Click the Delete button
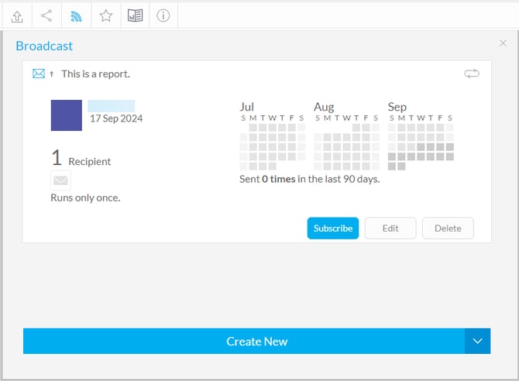 pos(448,228)
